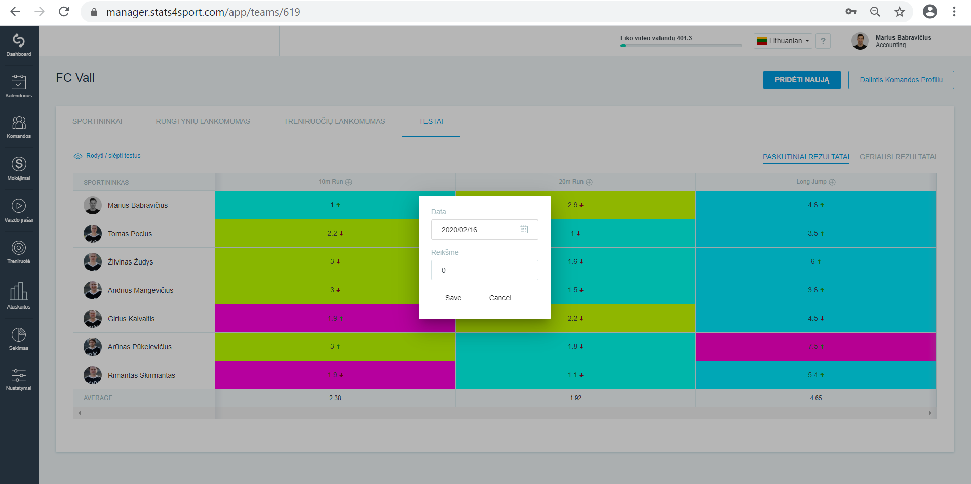
Task: Click Cancel in the dialog
Action: [x=500, y=298]
